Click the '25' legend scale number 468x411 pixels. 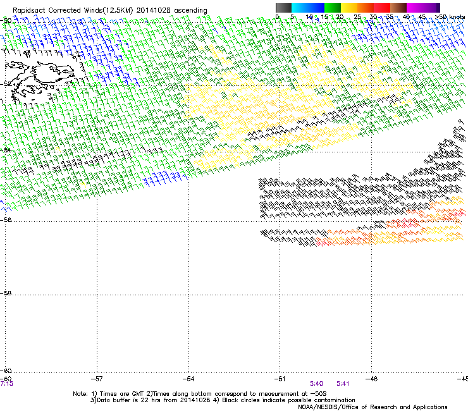pyautogui.click(x=357, y=17)
